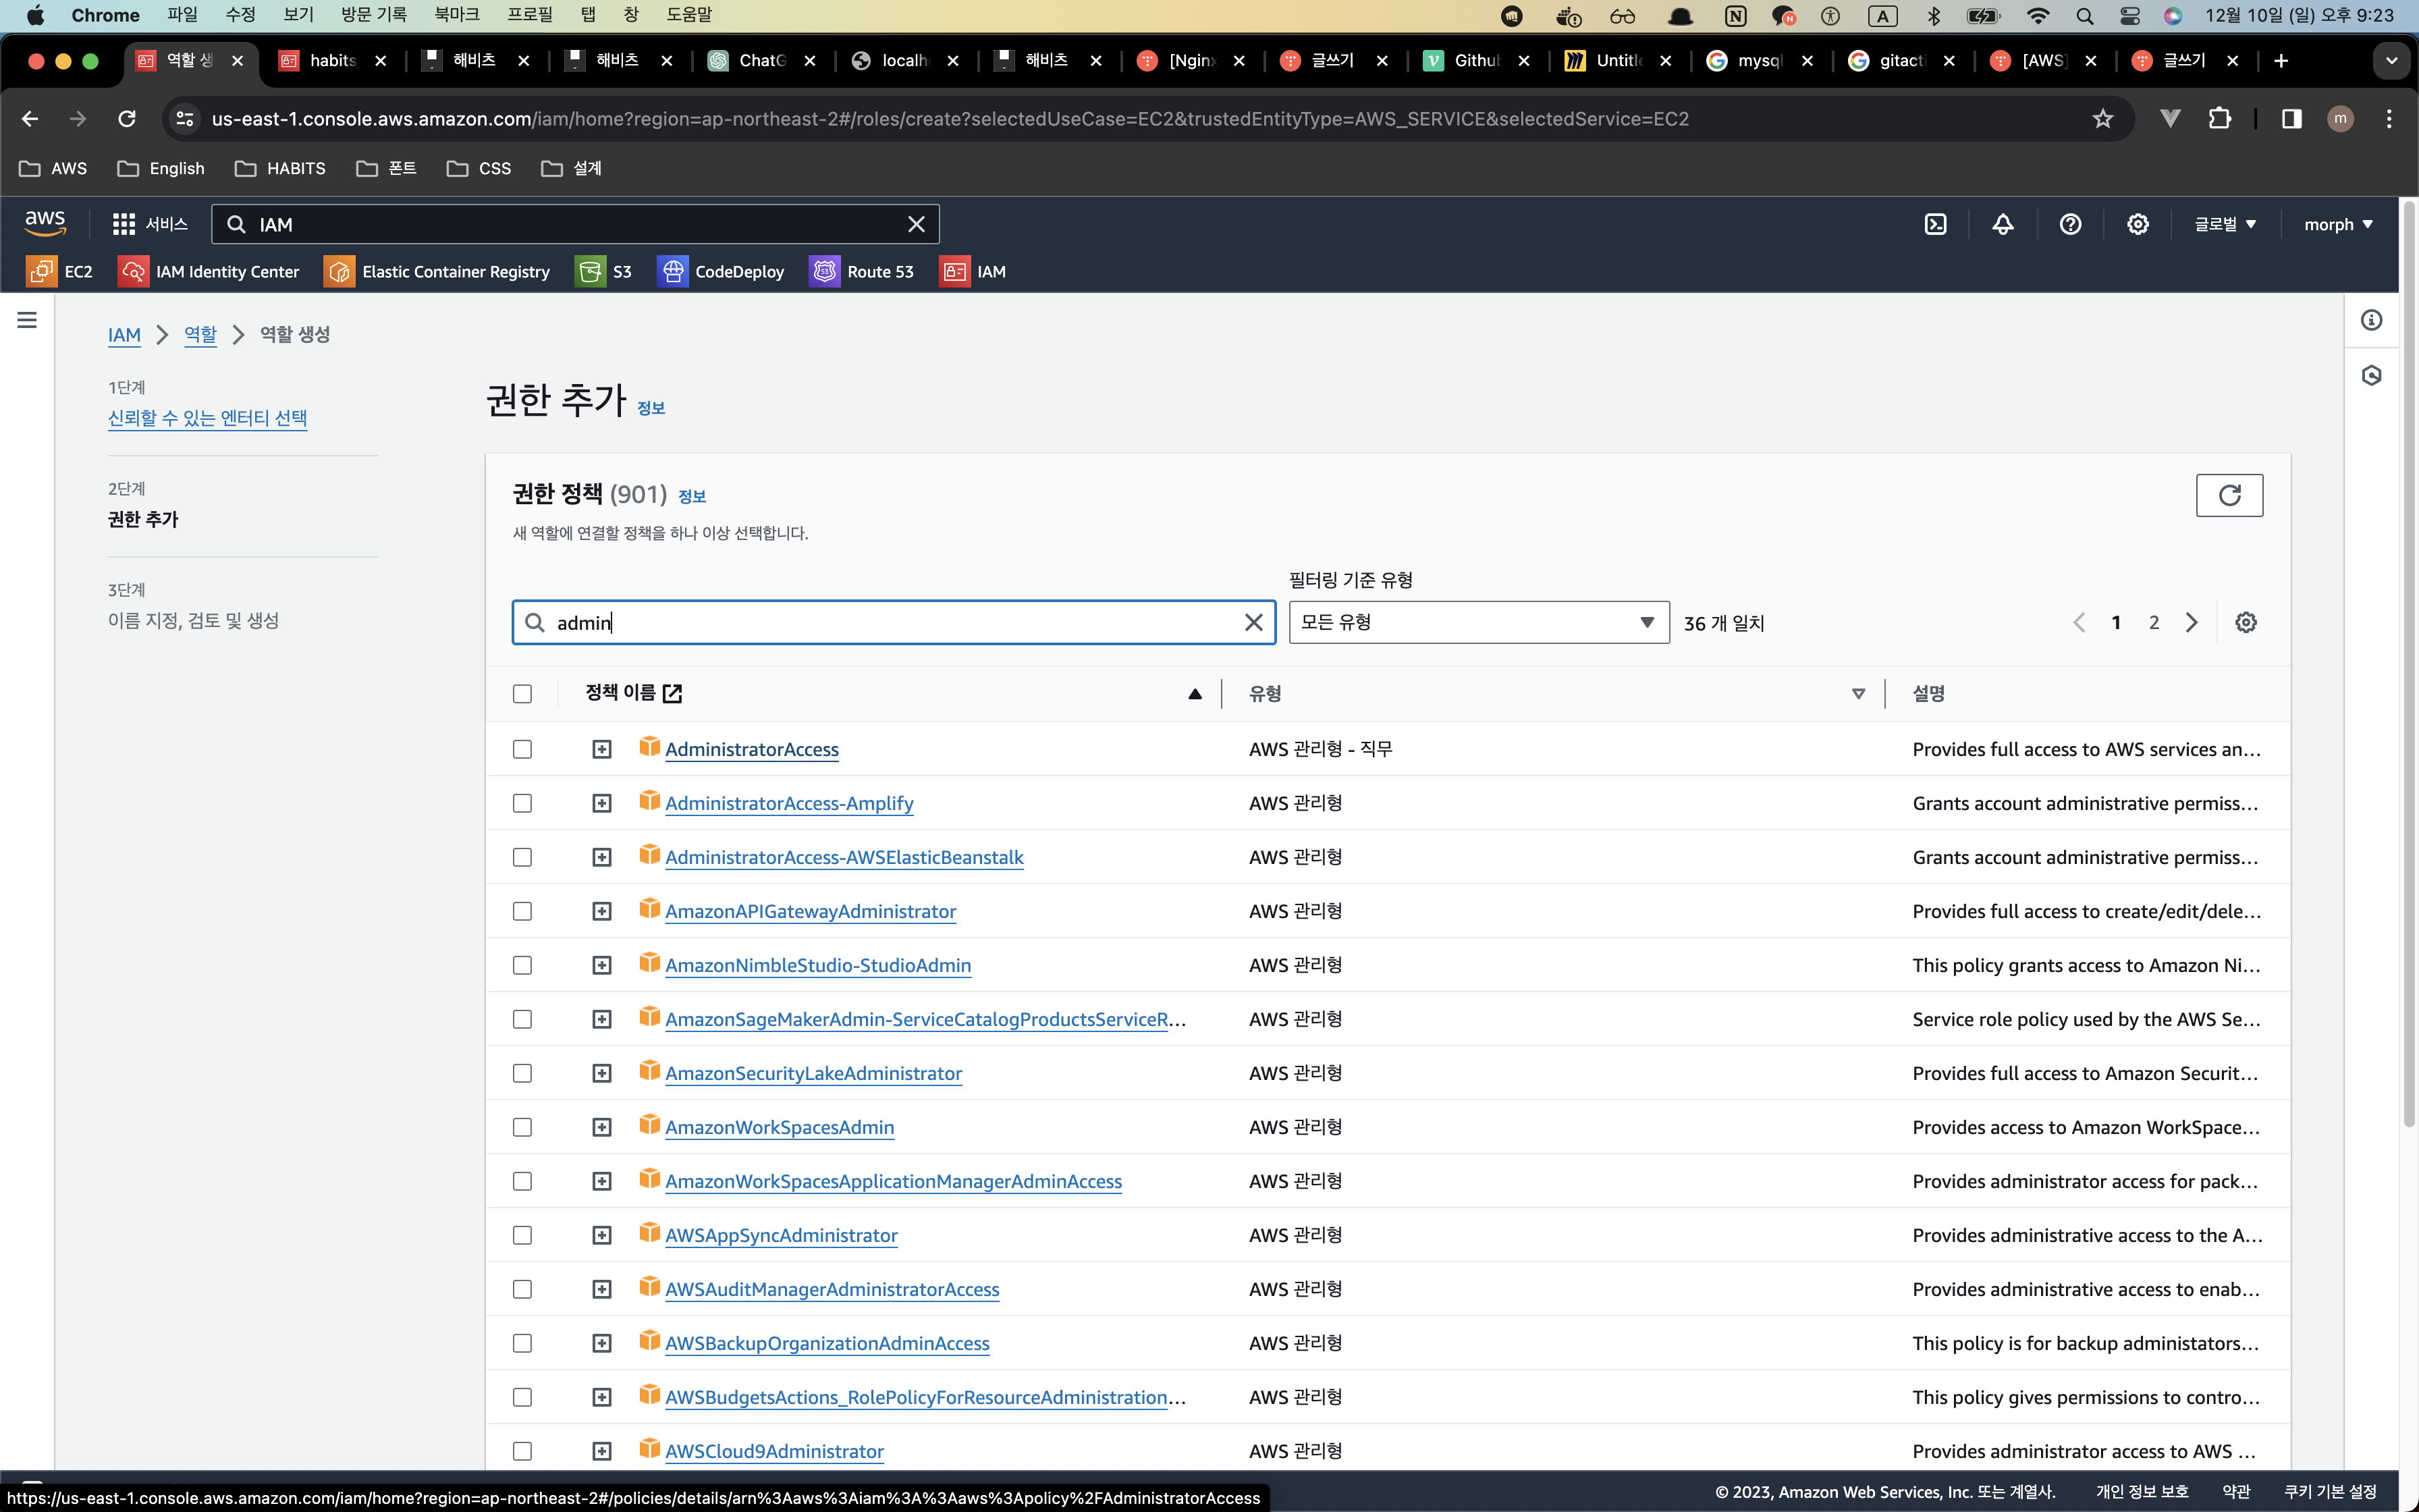
Task: Toggle the side navigation hamburger menu
Action: click(x=27, y=320)
